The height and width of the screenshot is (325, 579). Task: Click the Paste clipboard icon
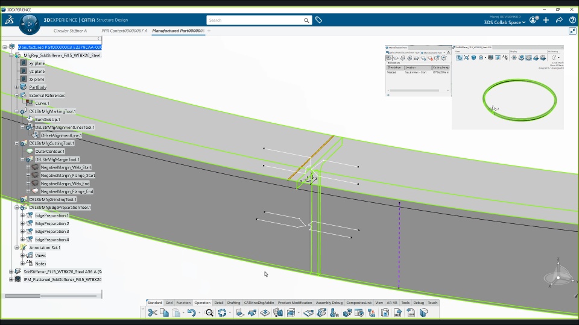click(x=176, y=313)
